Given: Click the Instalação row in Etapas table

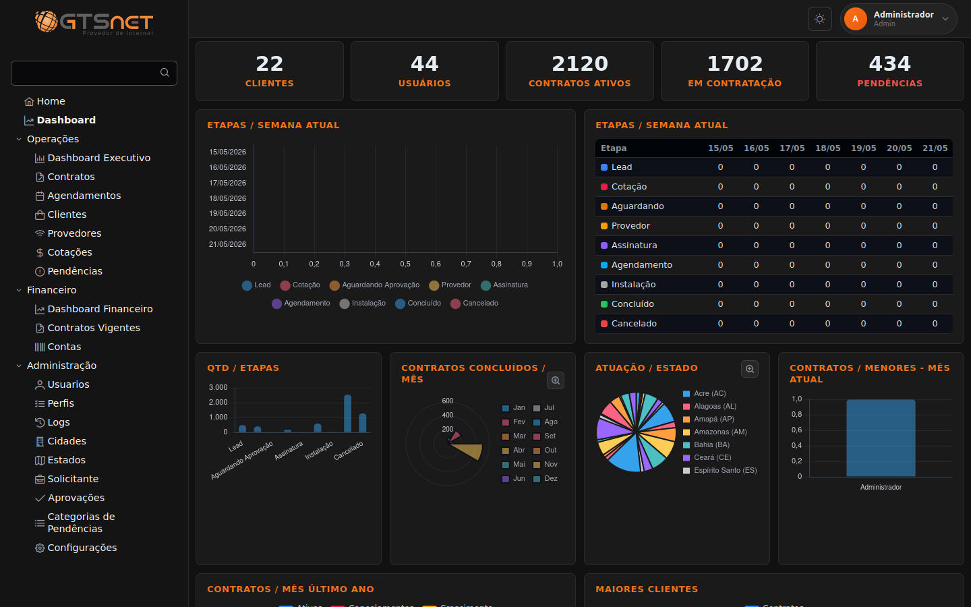Looking at the screenshot, I should 774,285.
